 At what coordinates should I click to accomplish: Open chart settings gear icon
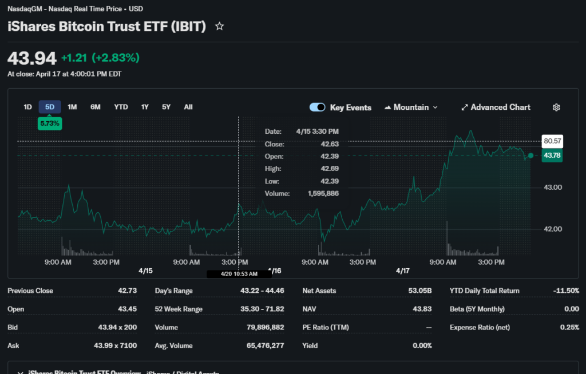point(556,108)
